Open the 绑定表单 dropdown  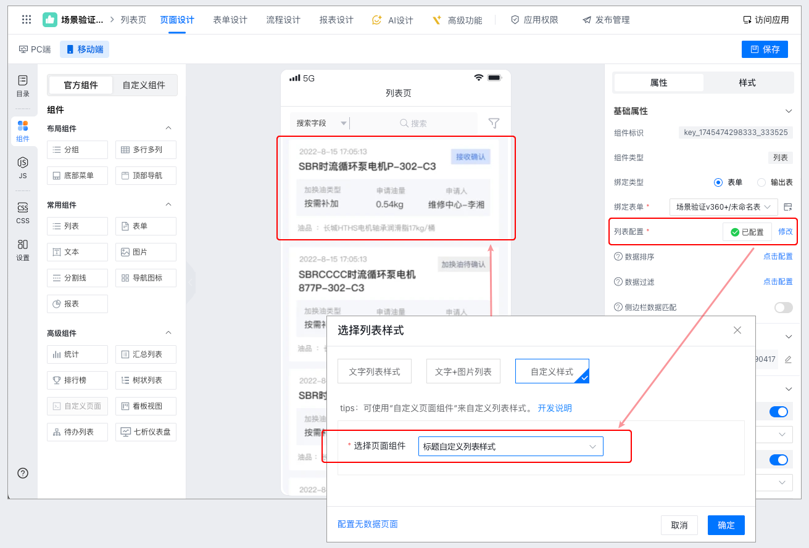point(723,207)
